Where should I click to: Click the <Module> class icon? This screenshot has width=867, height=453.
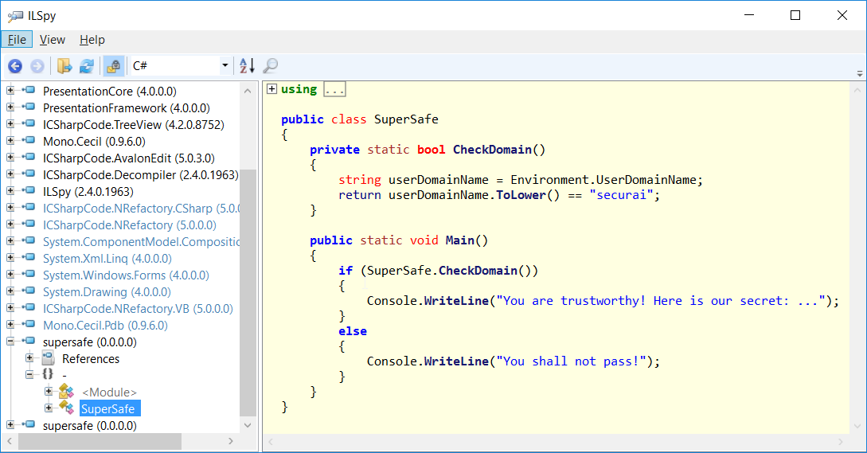click(x=66, y=392)
